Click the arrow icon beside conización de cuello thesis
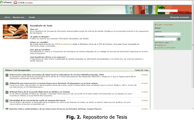194x121 pixels. [7, 101]
